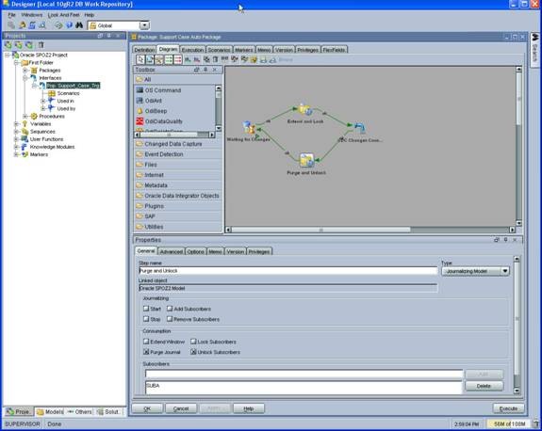Choose the OdiBeep bell tool in Toolbox

(x=152, y=111)
